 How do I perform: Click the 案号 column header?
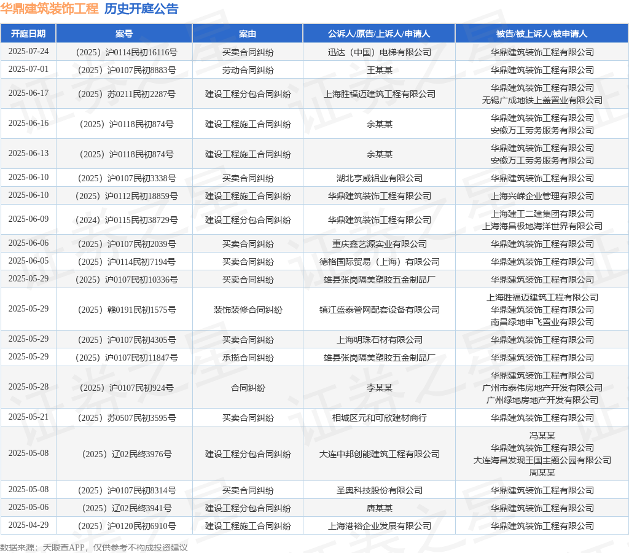124,34
